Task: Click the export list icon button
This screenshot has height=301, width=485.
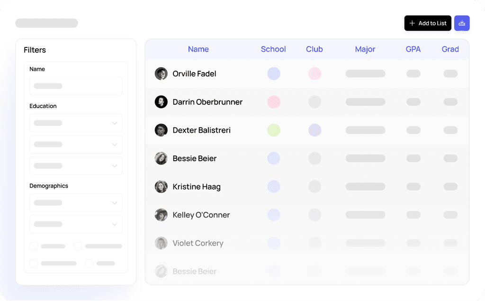Action: coord(462,23)
